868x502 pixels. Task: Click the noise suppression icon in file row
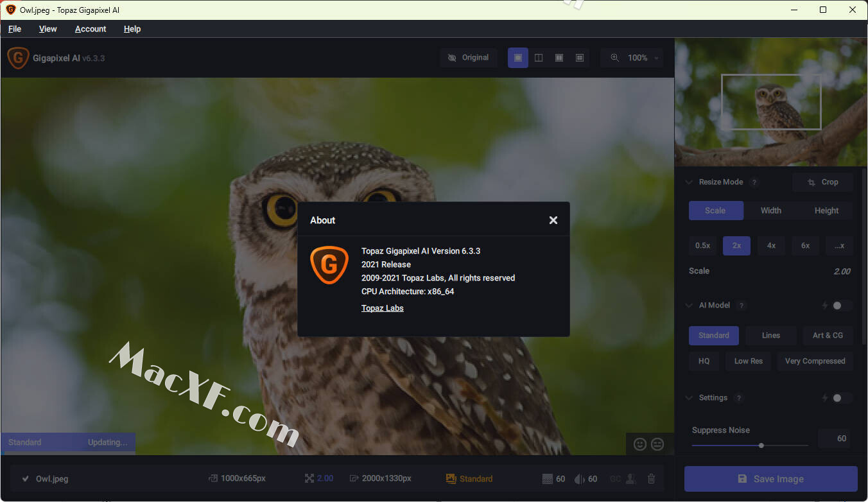tap(547, 479)
